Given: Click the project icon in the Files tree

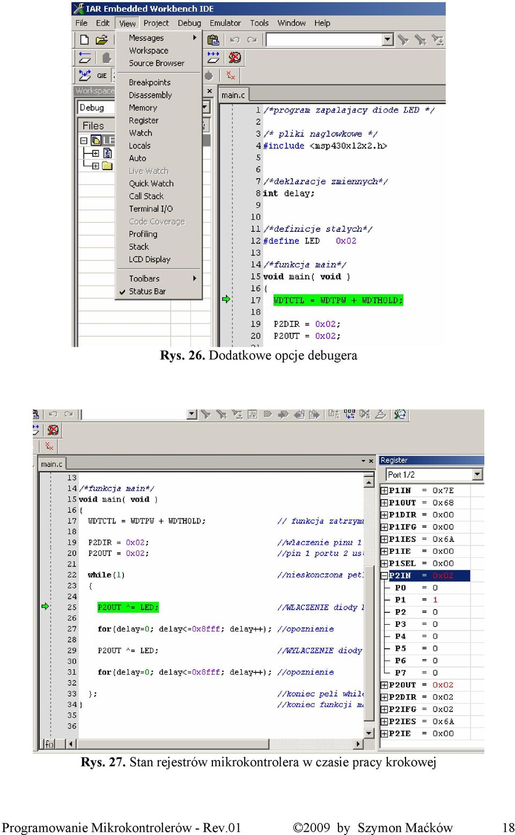Looking at the screenshot, I should (x=96, y=140).
